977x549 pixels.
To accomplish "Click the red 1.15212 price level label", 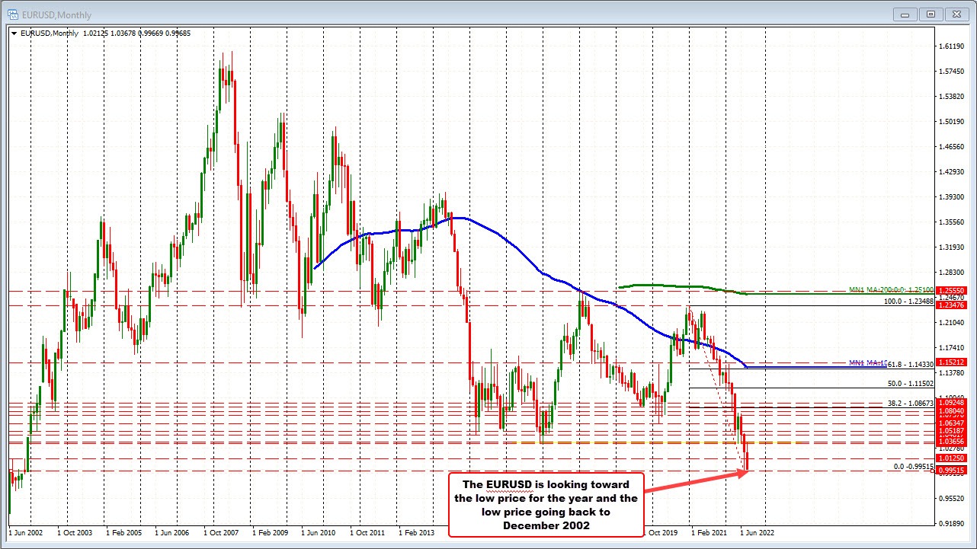I will coord(952,362).
